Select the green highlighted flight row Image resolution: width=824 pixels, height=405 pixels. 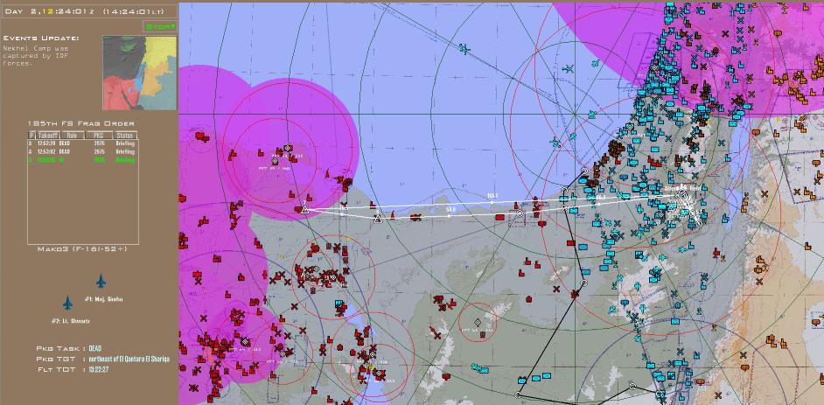click(82, 160)
